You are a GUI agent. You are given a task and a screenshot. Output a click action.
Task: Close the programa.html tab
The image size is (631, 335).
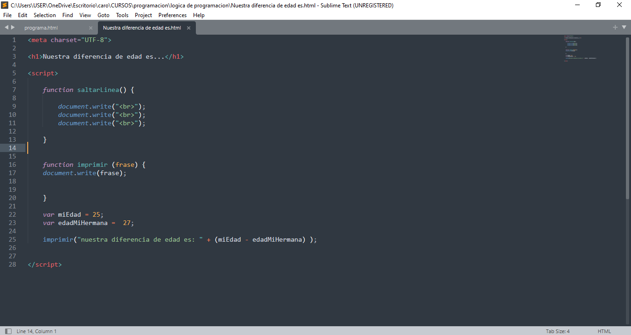pyautogui.click(x=91, y=28)
